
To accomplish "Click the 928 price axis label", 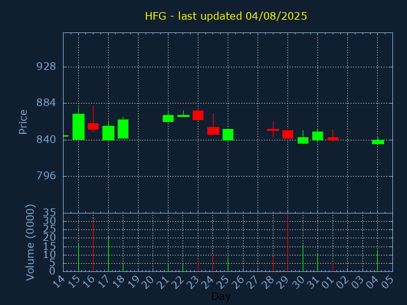I will click(x=46, y=67).
